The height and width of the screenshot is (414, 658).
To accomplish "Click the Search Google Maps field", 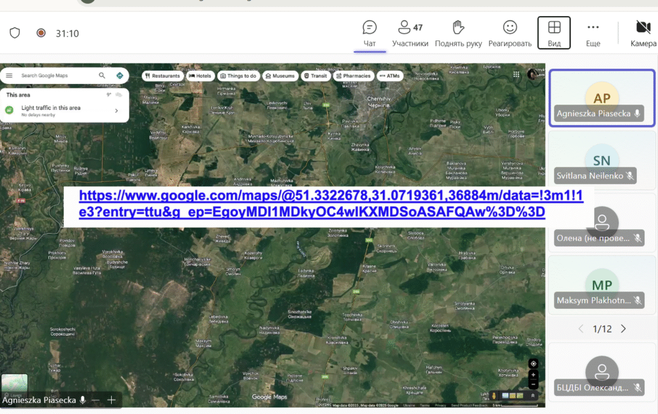I will point(58,76).
